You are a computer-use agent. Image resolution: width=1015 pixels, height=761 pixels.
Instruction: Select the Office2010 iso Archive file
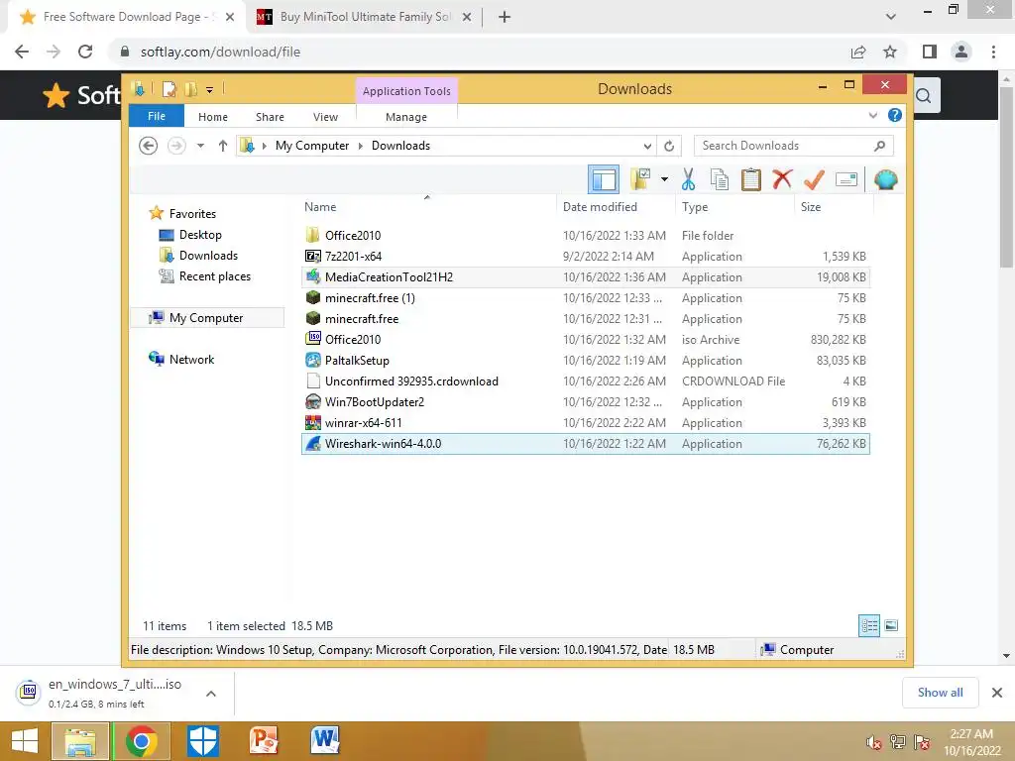[x=585, y=339]
